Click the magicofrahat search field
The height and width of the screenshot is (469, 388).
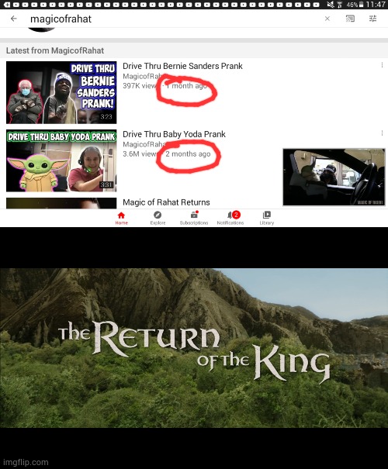click(174, 19)
